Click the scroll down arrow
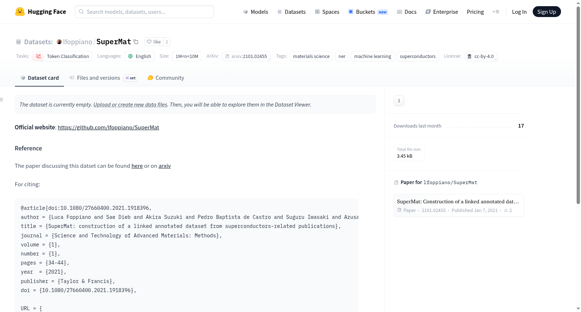 click(x=578, y=309)
